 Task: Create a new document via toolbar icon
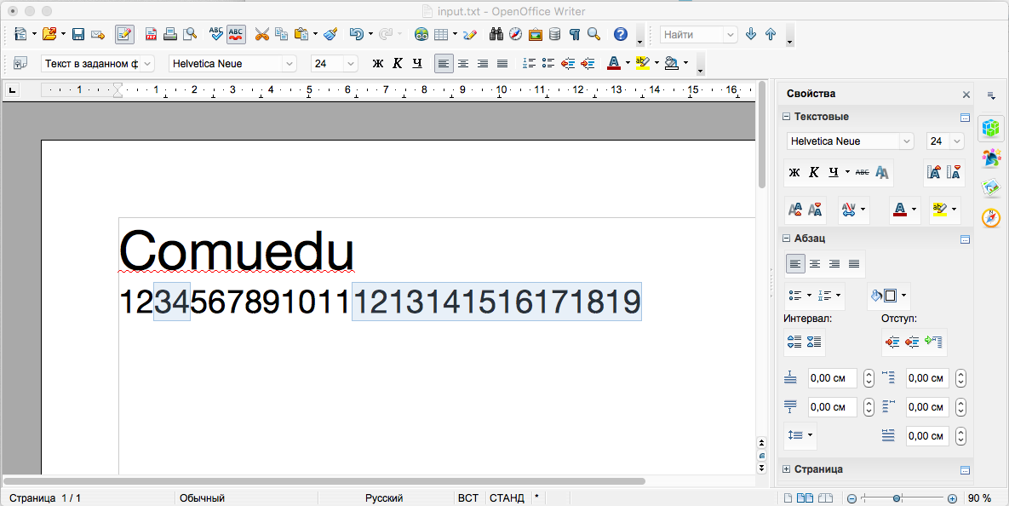21,34
